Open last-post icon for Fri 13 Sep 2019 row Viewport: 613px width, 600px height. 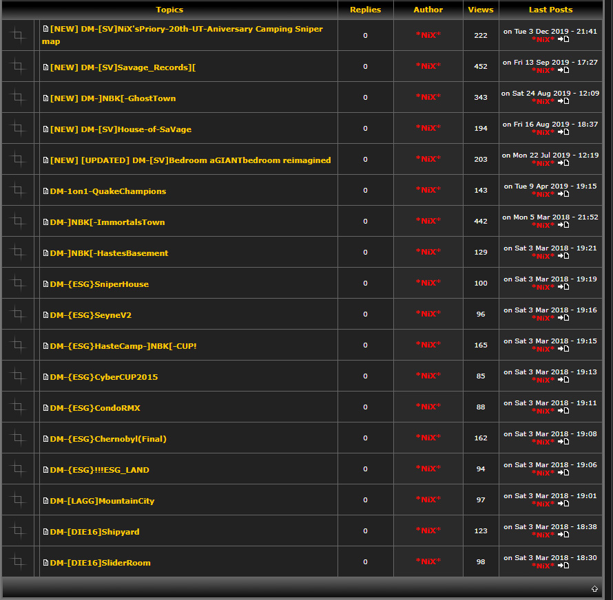pyautogui.click(x=563, y=70)
